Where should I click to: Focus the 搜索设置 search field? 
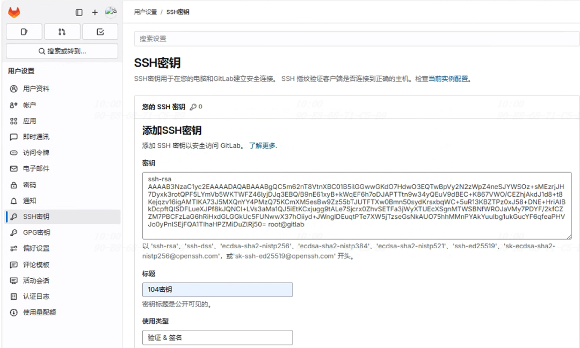point(357,39)
